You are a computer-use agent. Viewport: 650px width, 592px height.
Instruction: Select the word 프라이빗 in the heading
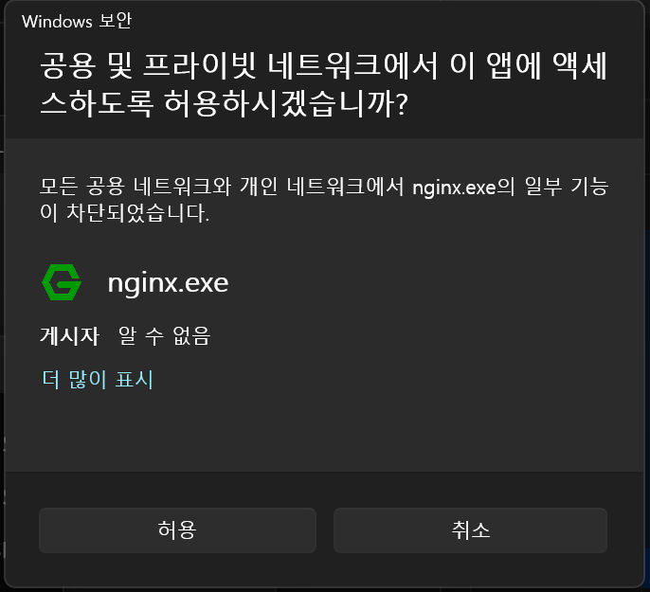pyautogui.click(x=200, y=65)
